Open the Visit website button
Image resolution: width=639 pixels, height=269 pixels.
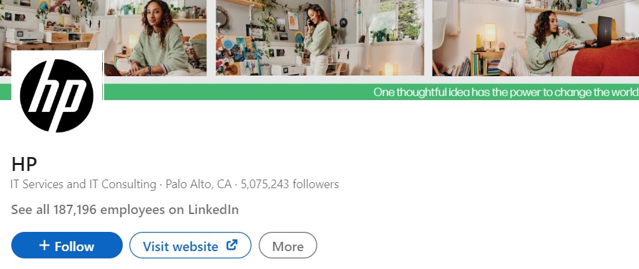click(x=190, y=245)
